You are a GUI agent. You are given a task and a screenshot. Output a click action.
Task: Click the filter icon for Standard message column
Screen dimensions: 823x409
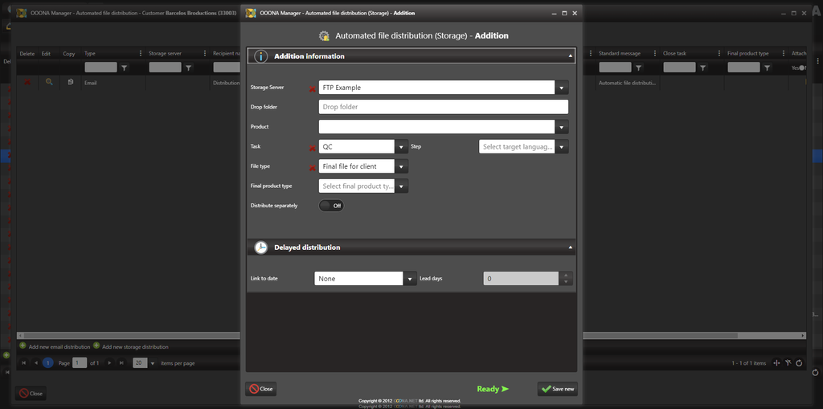click(638, 68)
